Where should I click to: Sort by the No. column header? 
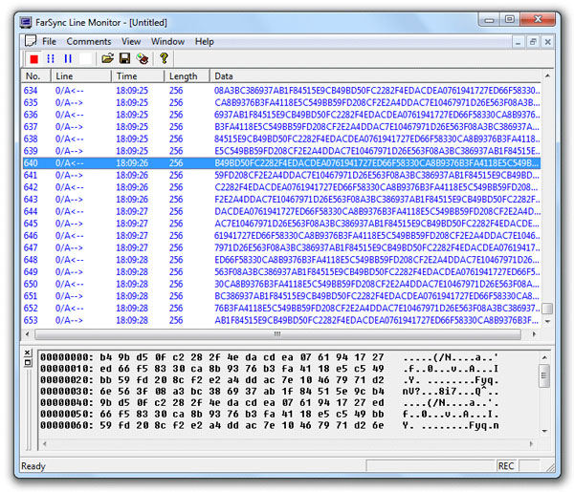click(x=35, y=76)
